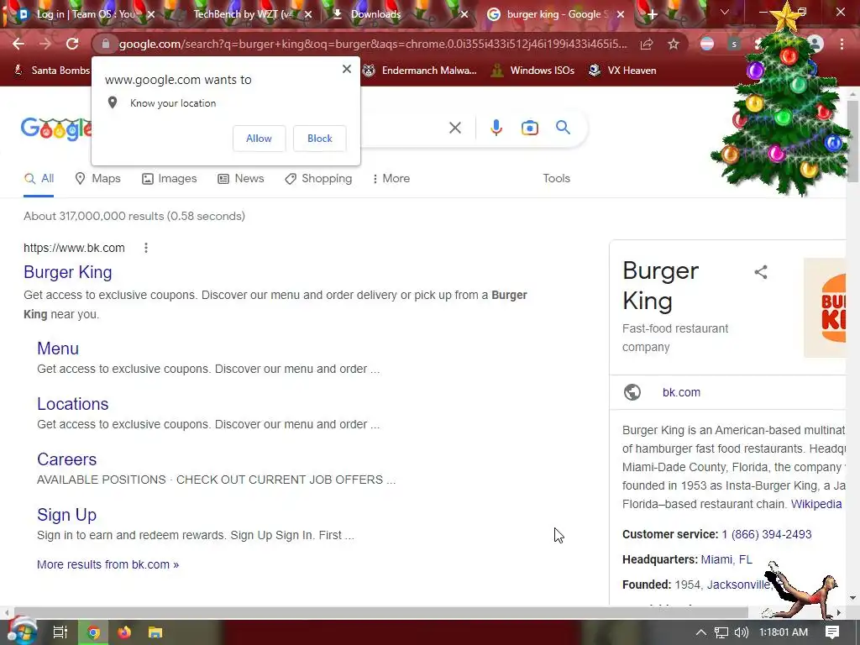Open the Locations sitelink
The height and width of the screenshot is (645, 860).
pos(72,404)
